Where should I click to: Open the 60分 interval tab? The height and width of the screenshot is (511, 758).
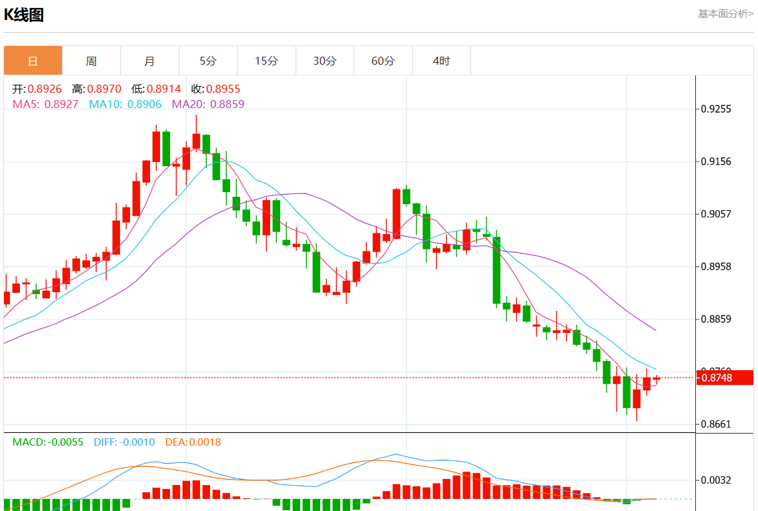[x=384, y=61]
